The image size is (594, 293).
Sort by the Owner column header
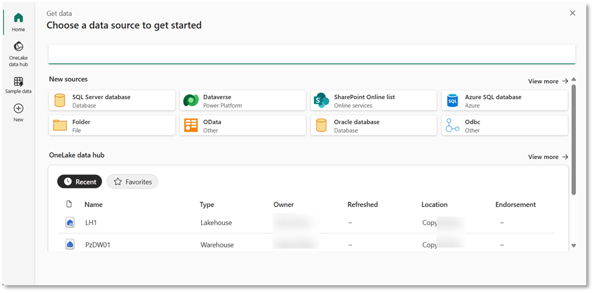[284, 205]
